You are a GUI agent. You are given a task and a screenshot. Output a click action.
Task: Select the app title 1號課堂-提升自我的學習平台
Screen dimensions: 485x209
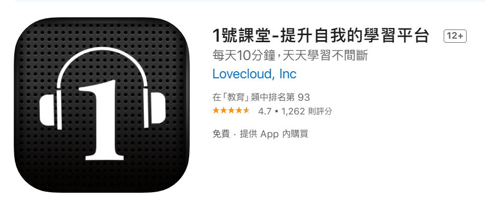pyautogui.click(x=321, y=36)
